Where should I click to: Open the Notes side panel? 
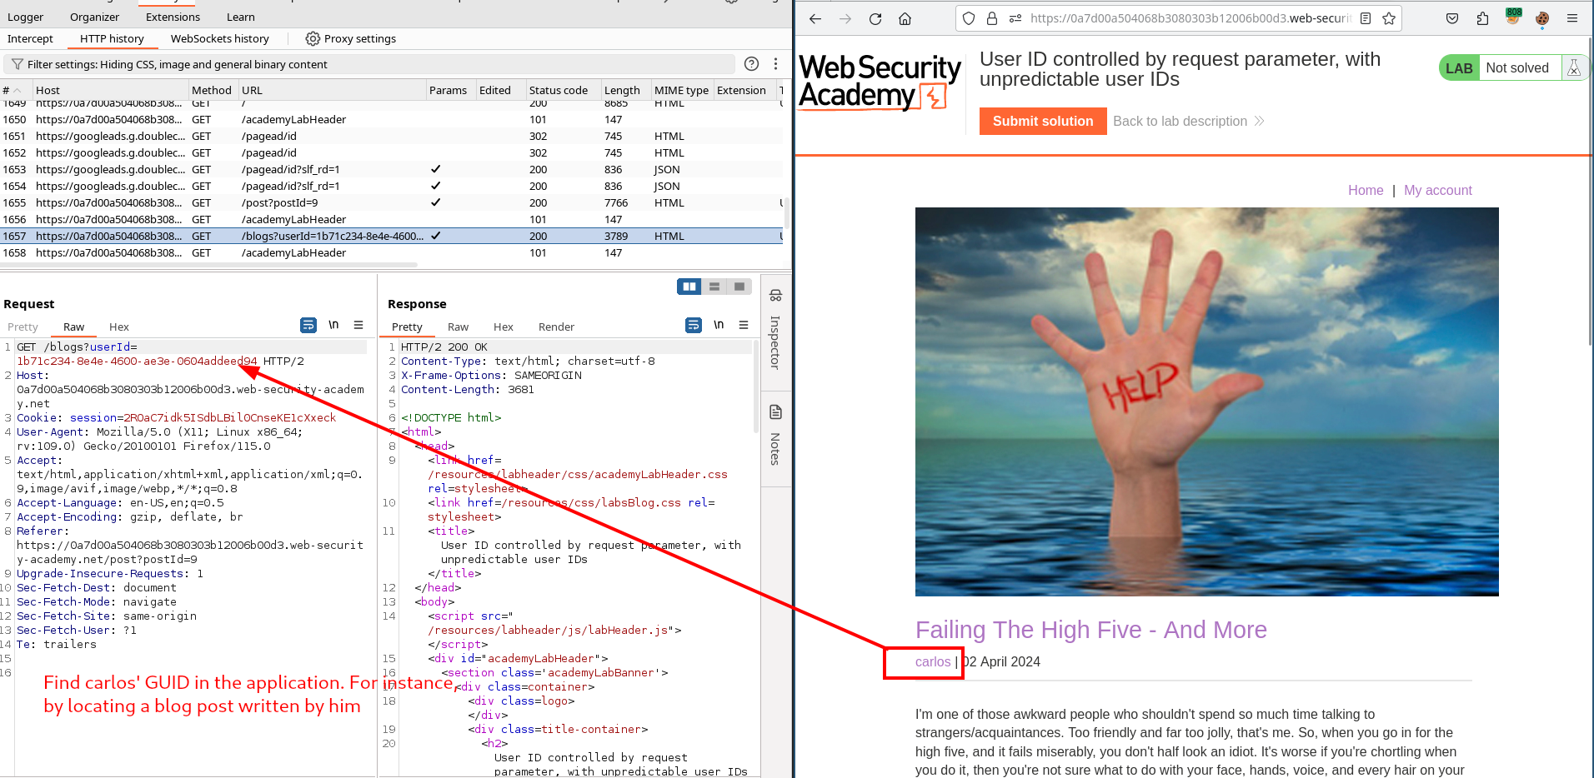pos(775,435)
